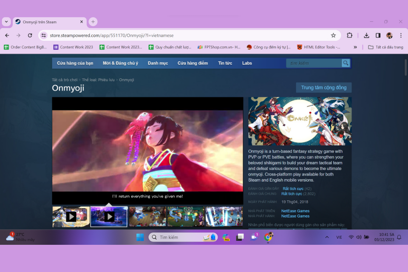Open Cửa hàng của bạn menu
408x272 pixels.
[75, 63]
